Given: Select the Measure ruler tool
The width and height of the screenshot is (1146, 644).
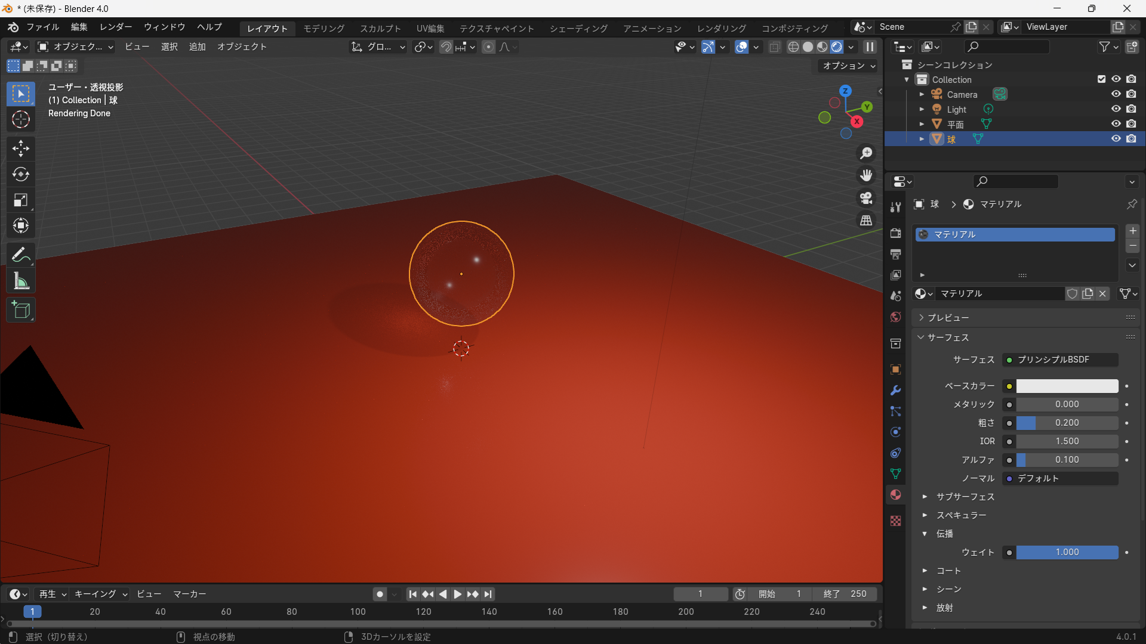Looking at the screenshot, I should pos(21,281).
